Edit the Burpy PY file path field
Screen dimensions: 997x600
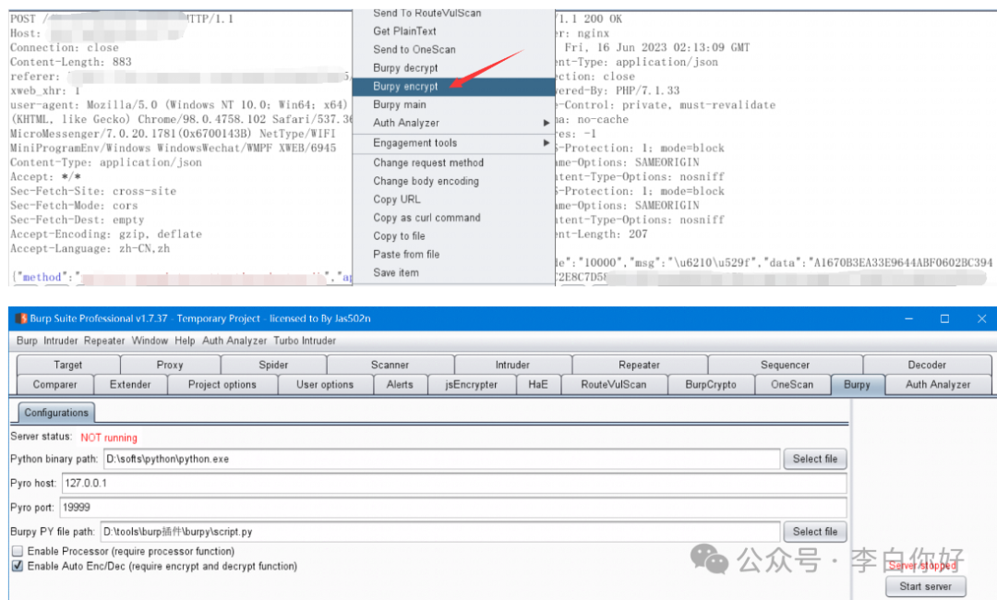click(x=440, y=532)
